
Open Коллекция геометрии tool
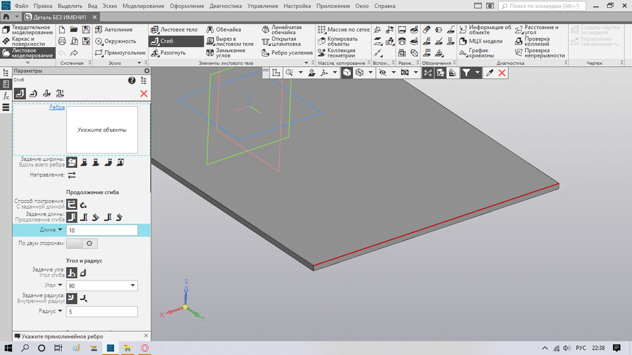pos(337,53)
